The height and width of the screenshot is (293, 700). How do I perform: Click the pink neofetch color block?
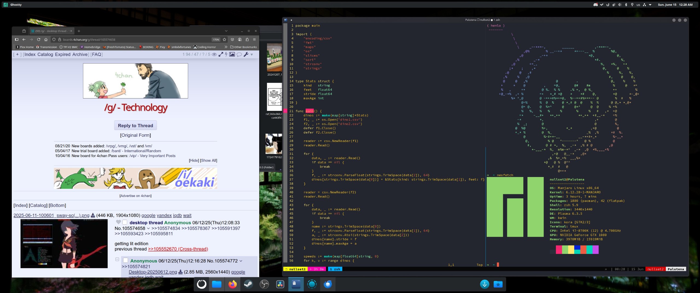[559, 250]
